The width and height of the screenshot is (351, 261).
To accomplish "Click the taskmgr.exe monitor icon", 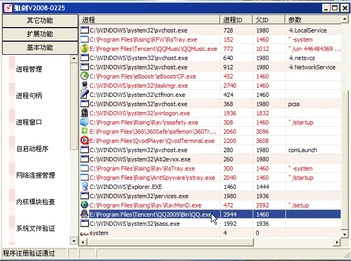I will pos(85,86).
